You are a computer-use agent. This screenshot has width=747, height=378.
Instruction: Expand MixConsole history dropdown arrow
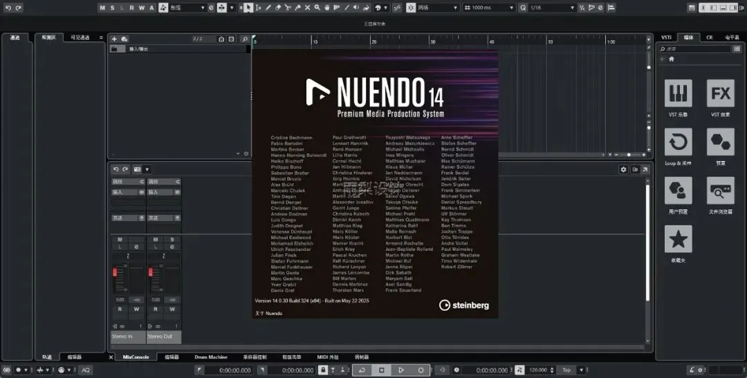point(147,169)
